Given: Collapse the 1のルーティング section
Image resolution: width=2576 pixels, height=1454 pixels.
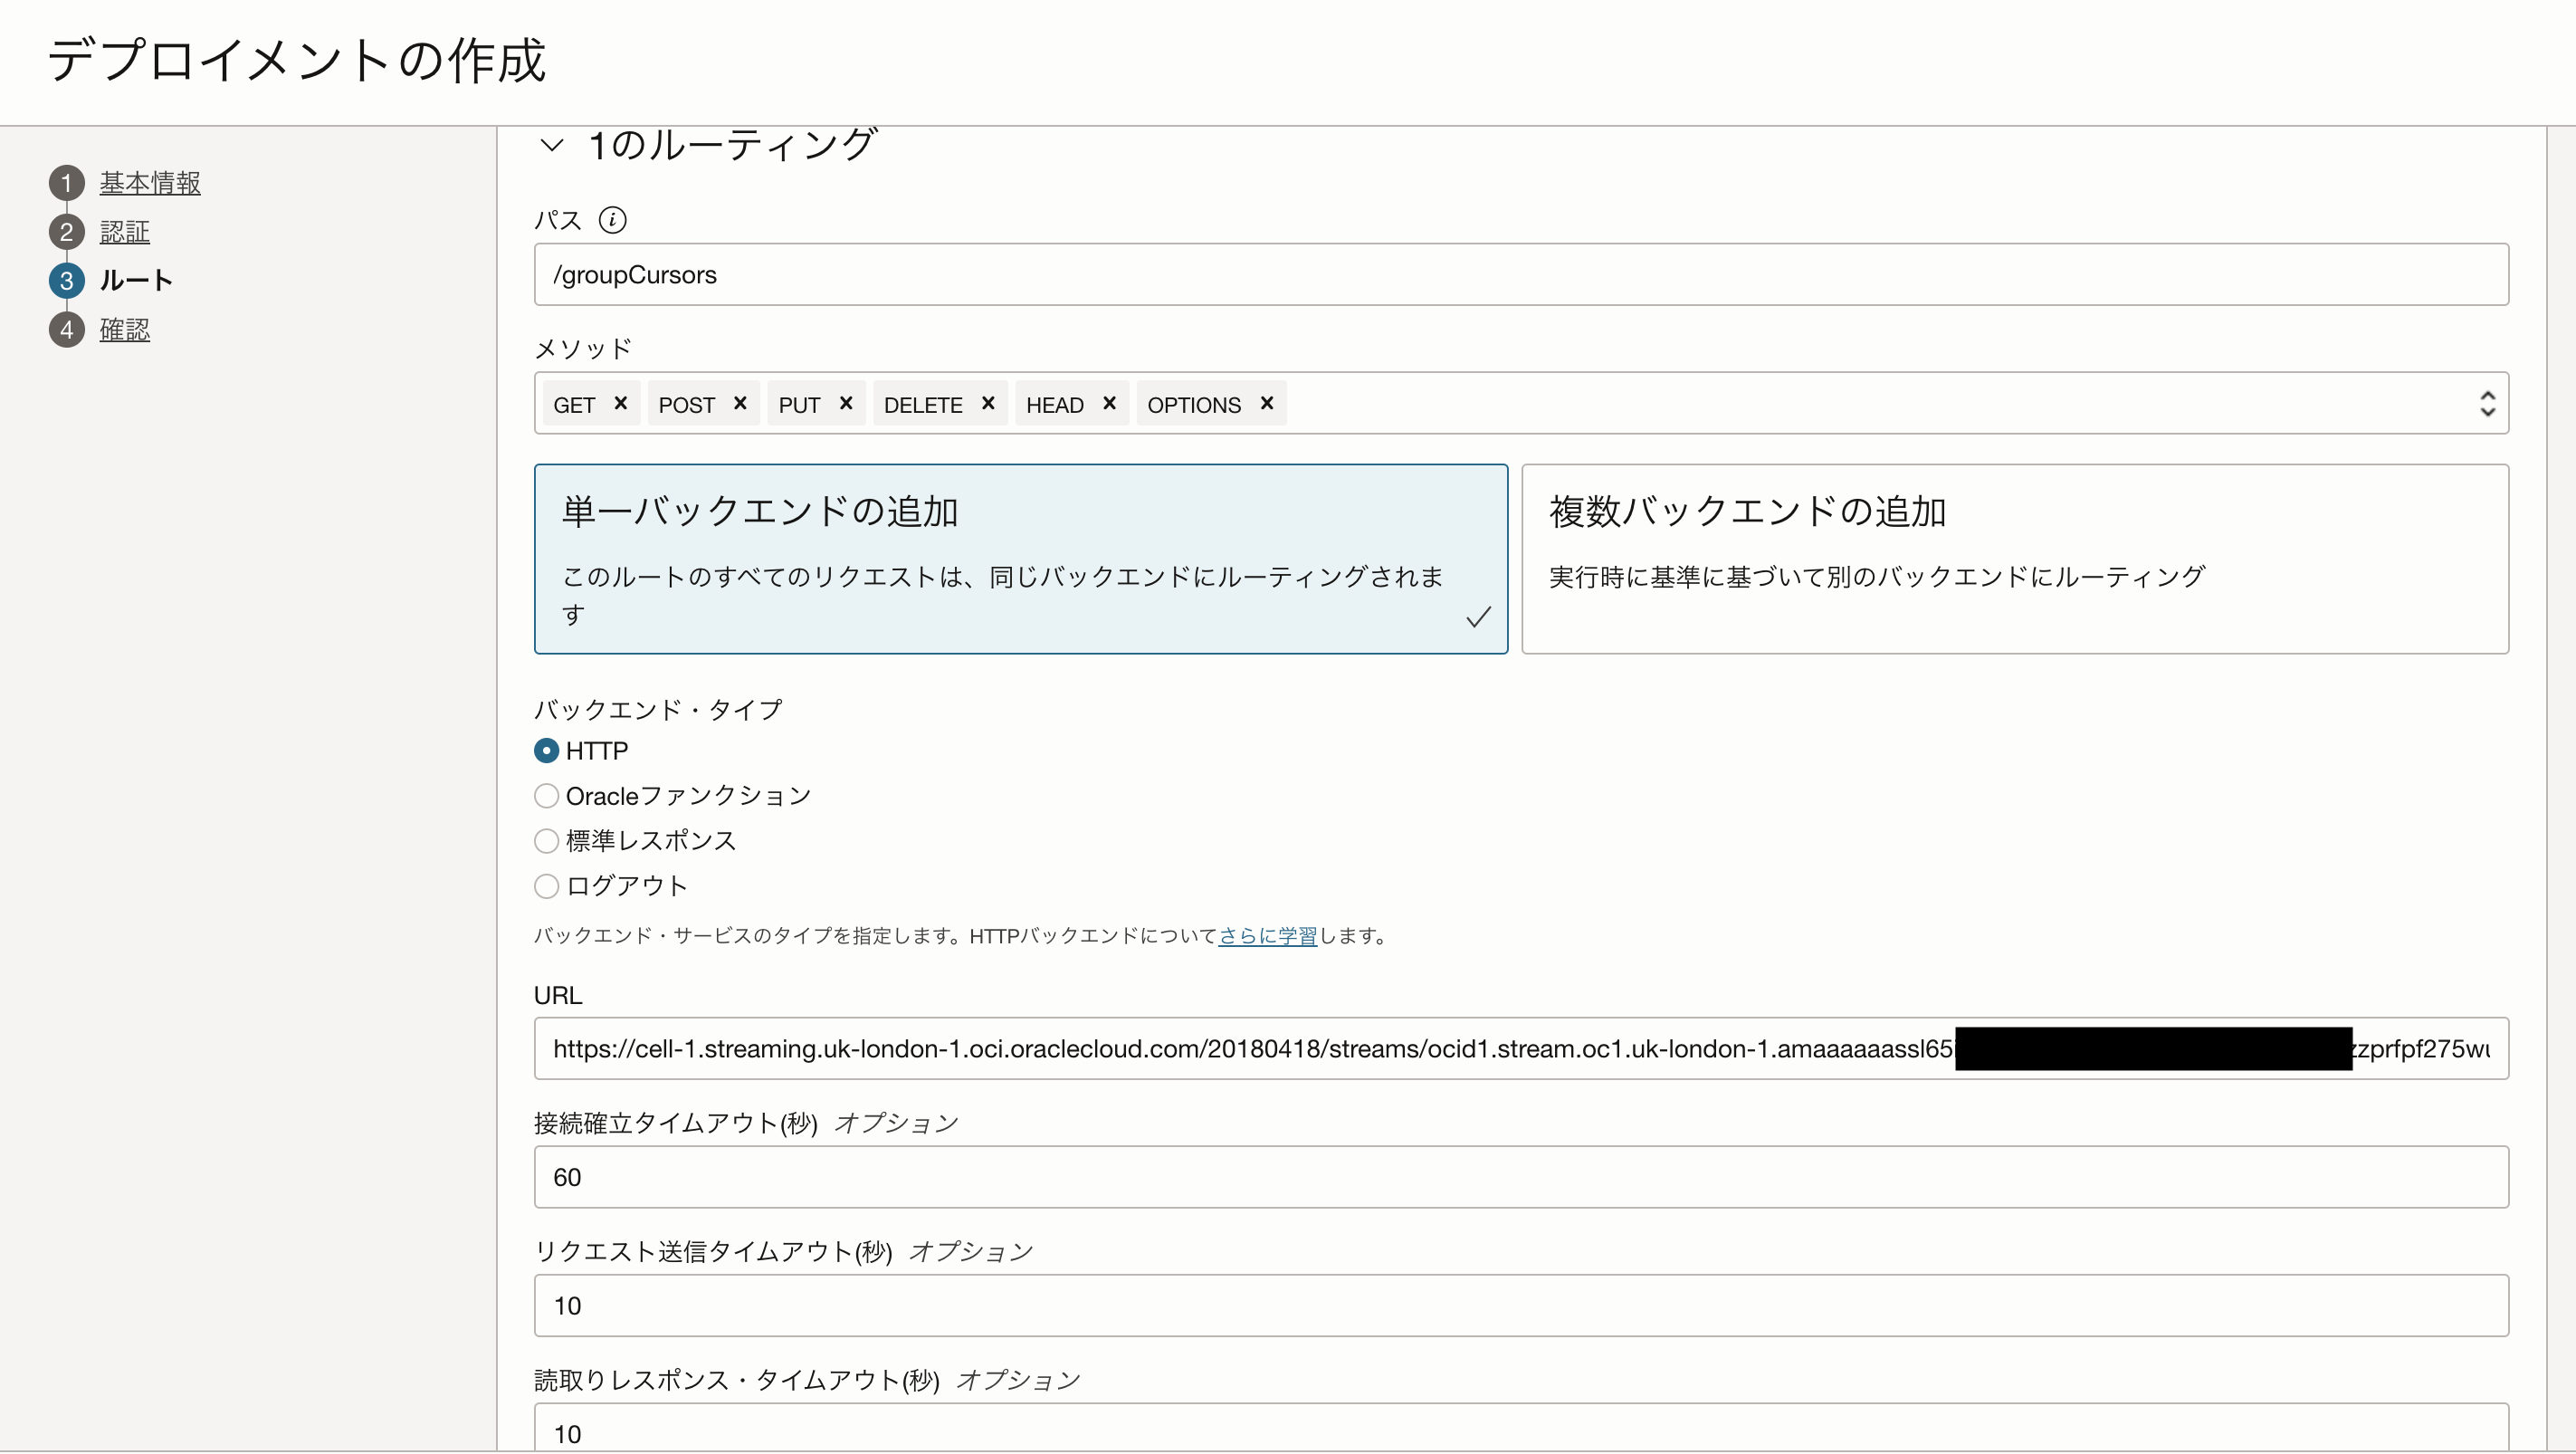Looking at the screenshot, I should [551, 144].
